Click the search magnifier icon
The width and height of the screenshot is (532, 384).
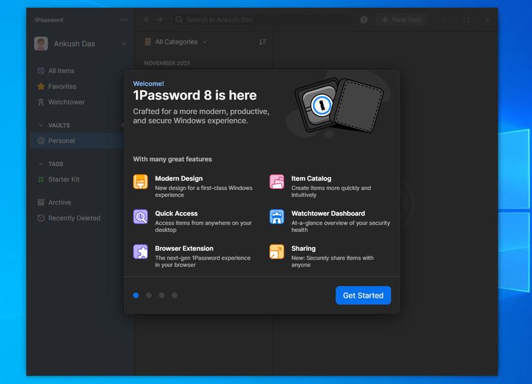coord(179,20)
